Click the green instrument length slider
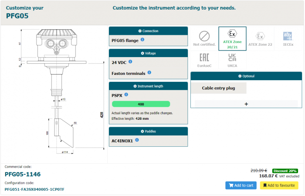Screen dimensions: 305x196 point(141,104)
